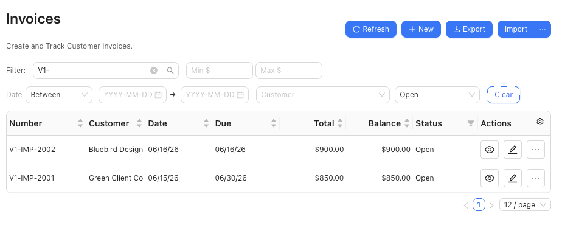Open the Between date mode dropdown
Viewport: 562px width, 225px height.
(x=59, y=95)
